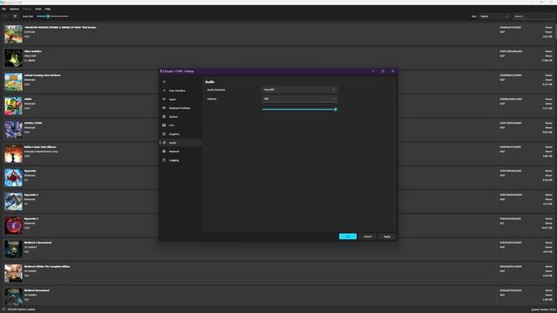Decrease volume with the down stepper arrow
The width and height of the screenshot is (557, 313).
[333, 99]
